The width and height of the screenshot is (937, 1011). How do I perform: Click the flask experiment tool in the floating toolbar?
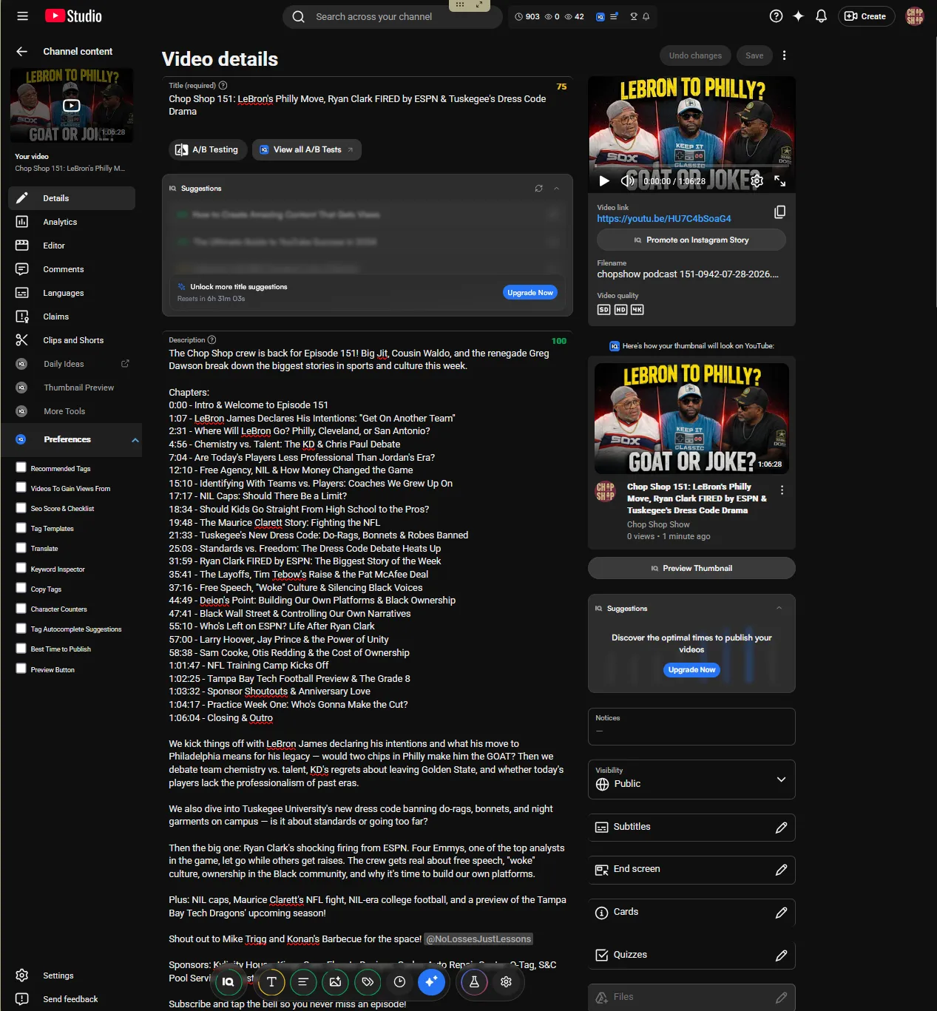point(474,981)
